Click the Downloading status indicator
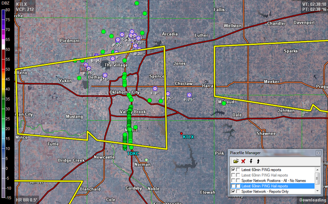 point(313,200)
